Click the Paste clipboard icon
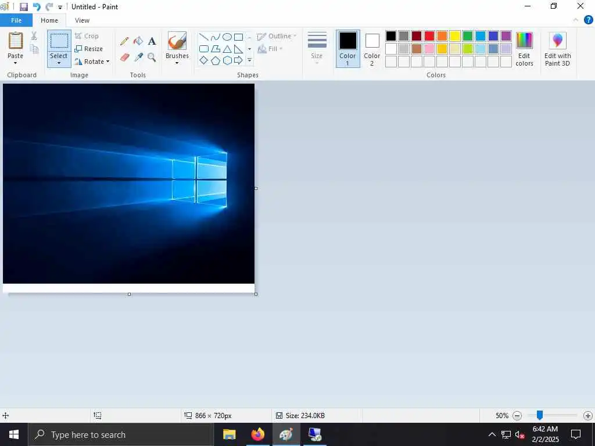Viewport: 595px width, 446px height. coord(16,41)
